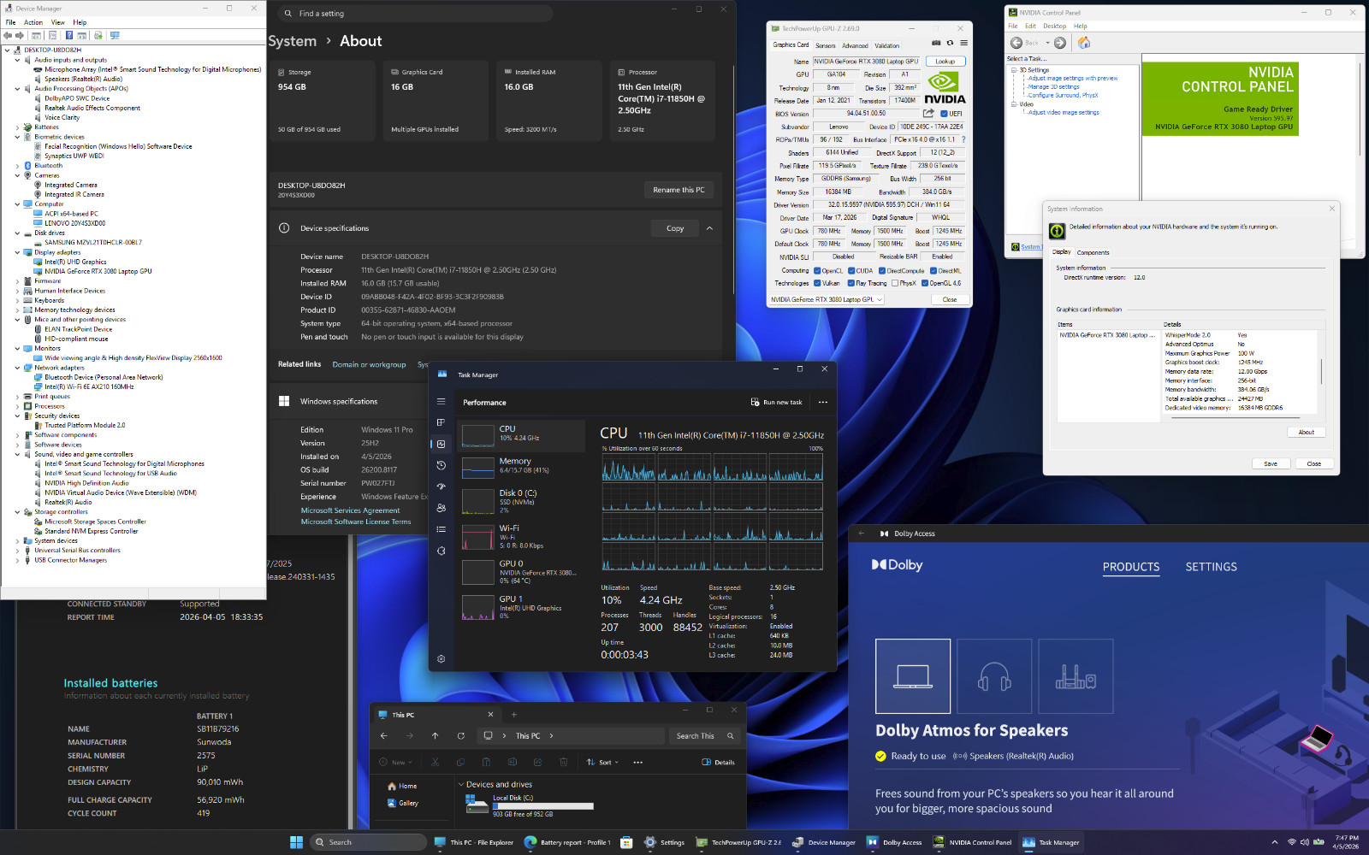Select the headphones product in Dolby Access
Viewport: 1369px width, 855px height.
[x=994, y=676]
